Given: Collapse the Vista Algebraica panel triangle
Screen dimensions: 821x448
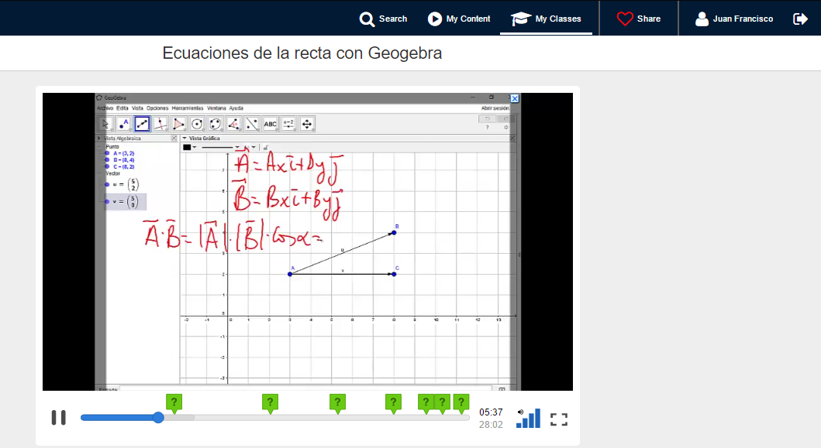Looking at the screenshot, I should click(x=99, y=139).
